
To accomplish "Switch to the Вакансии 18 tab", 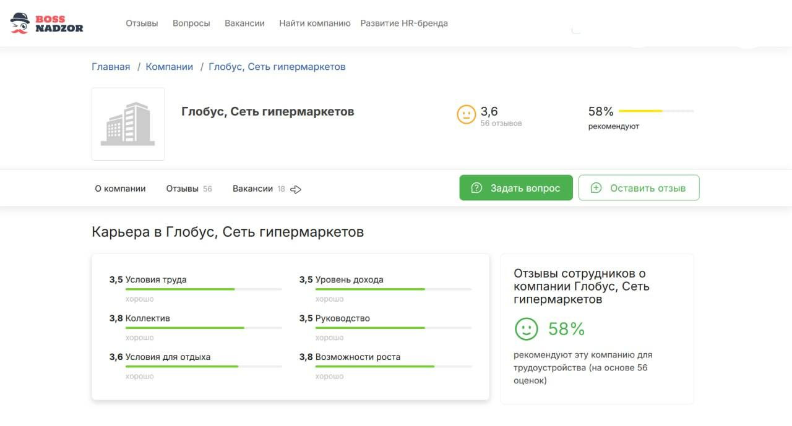I will (259, 189).
